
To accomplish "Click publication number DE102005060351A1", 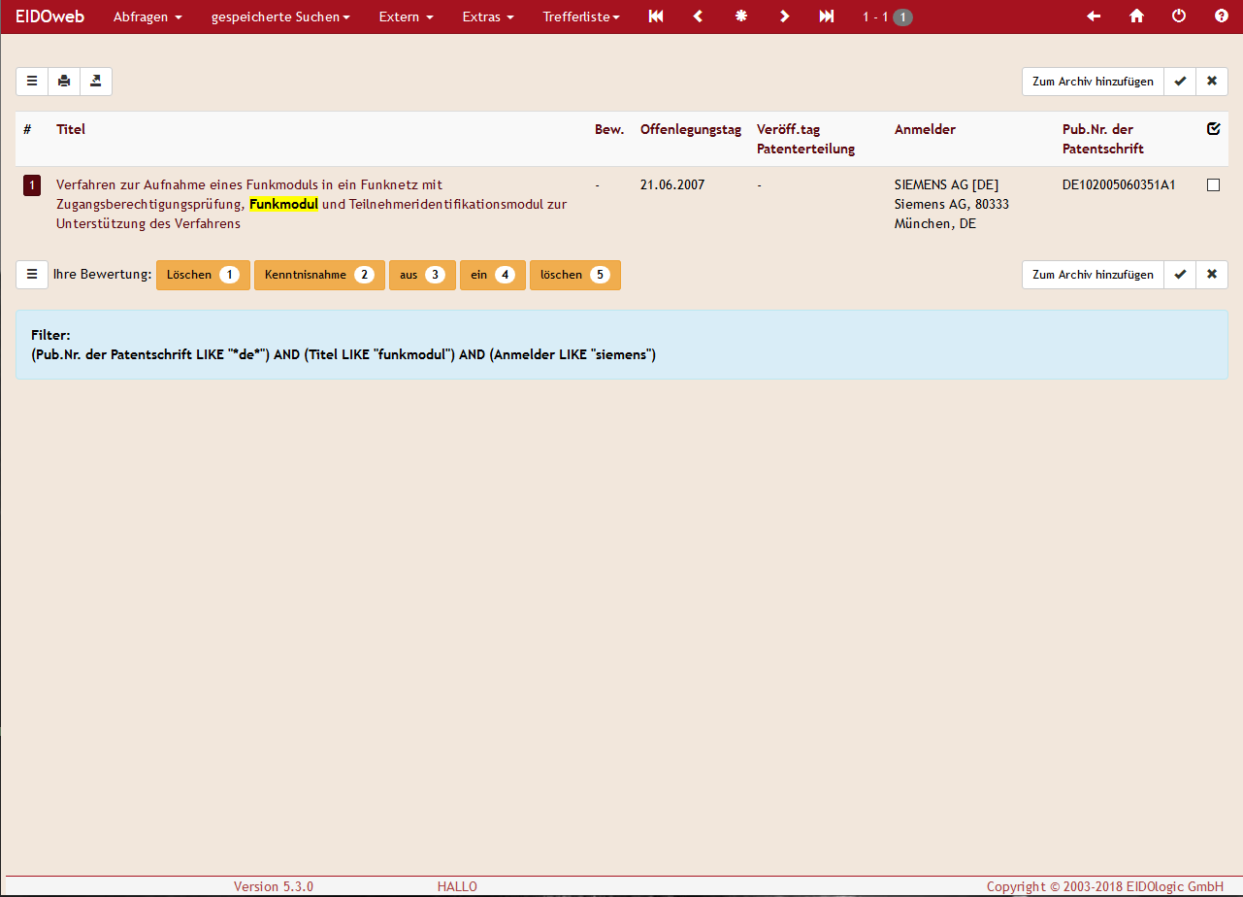I will click(x=1119, y=184).
